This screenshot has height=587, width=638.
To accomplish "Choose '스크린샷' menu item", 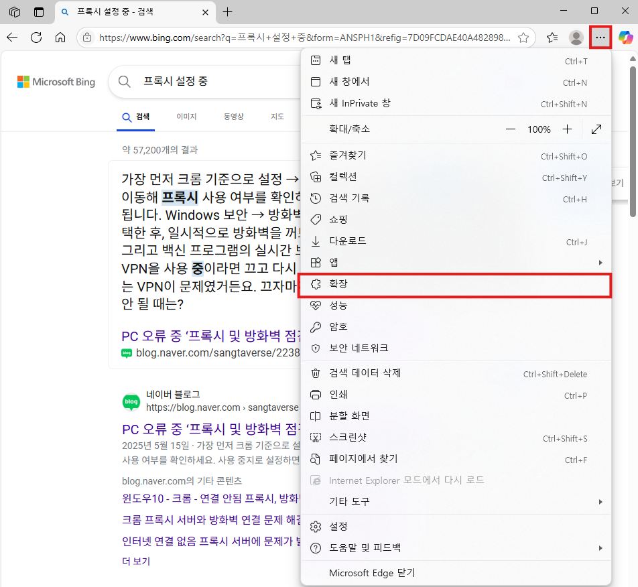I will tap(456, 438).
